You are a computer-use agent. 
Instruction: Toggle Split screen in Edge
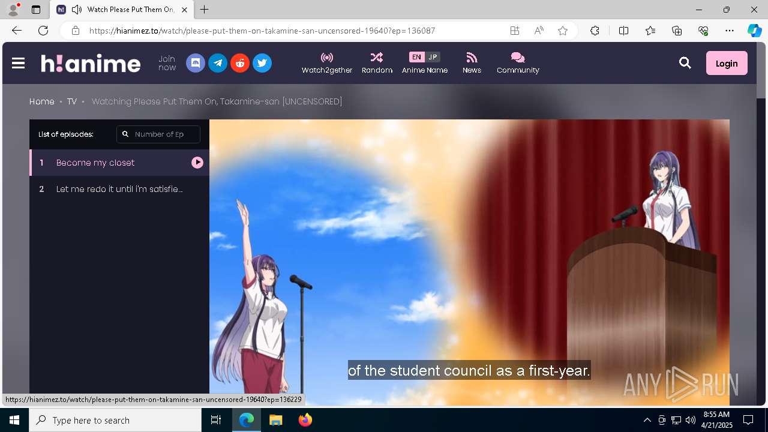[623, 31]
